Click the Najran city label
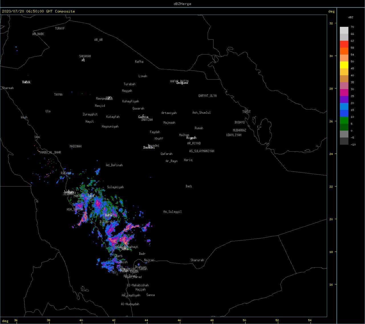365x324 pixels. (149, 260)
